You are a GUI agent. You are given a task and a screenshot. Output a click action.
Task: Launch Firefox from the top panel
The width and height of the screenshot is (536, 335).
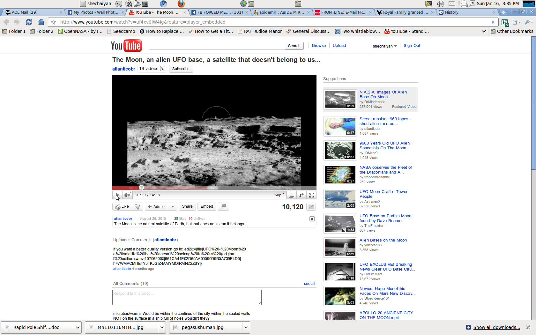tap(181, 4)
